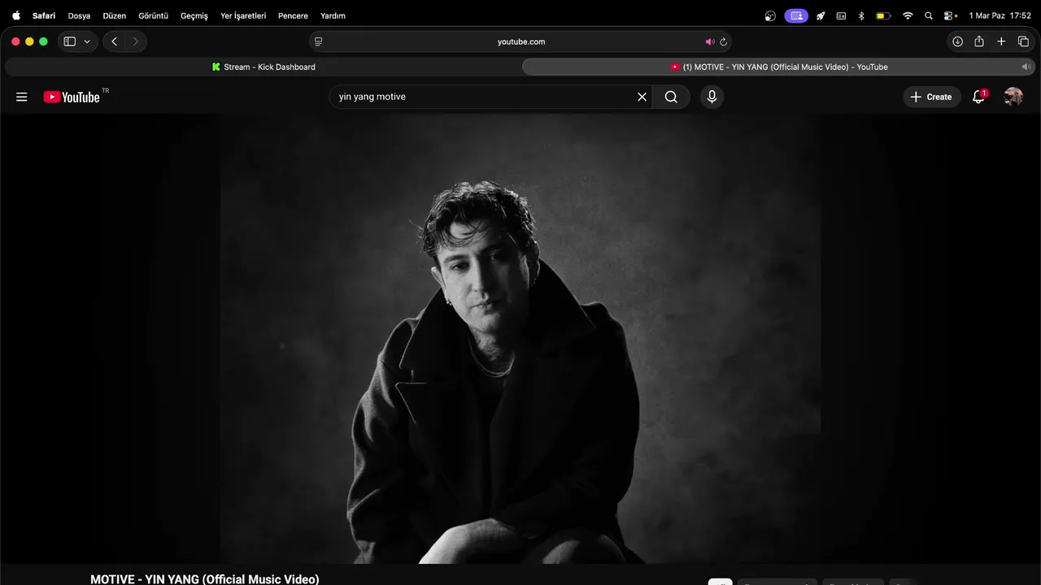Start voice search with microphone

tap(712, 97)
